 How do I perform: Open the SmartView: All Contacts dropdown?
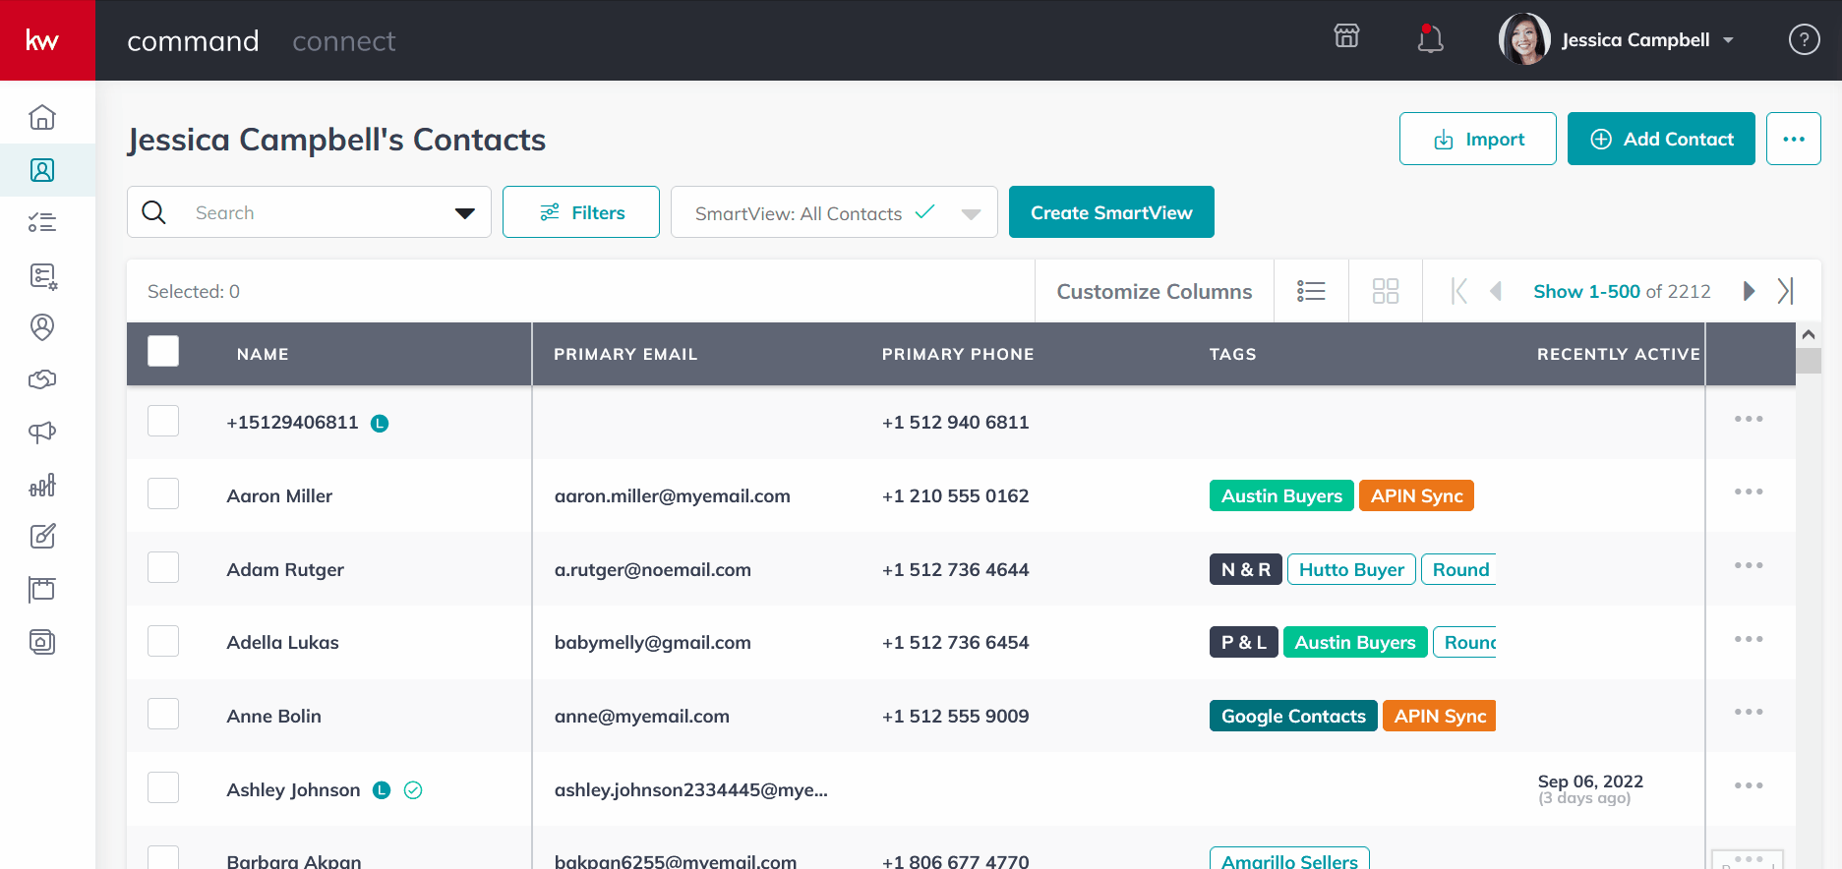pos(834,212)
